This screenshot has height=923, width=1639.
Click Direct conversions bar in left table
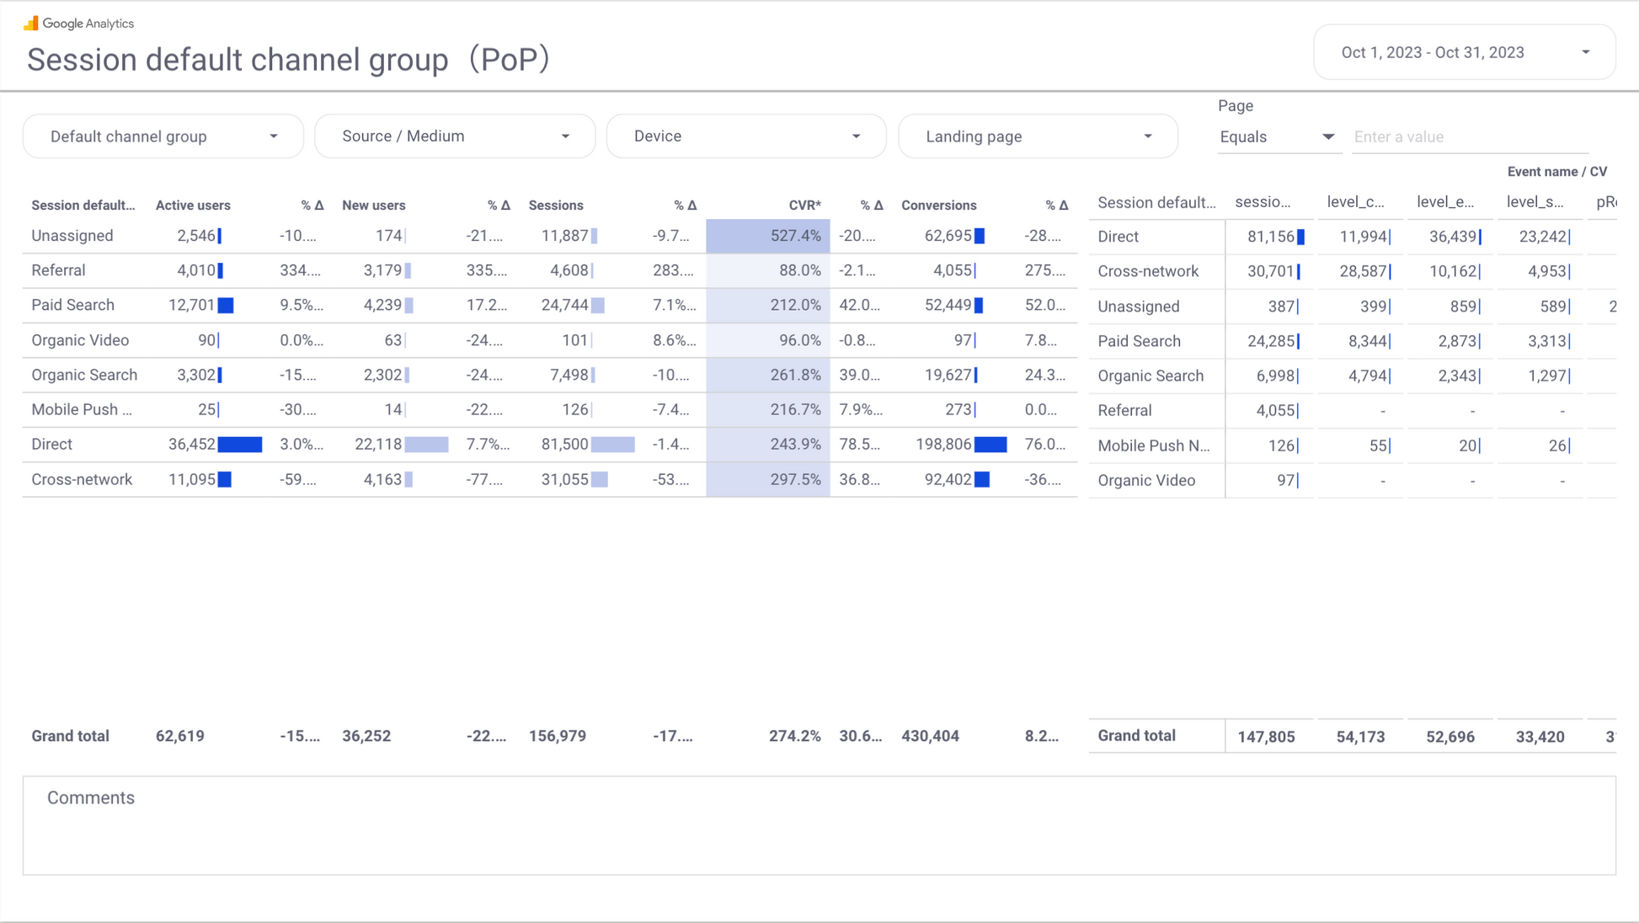(990, 444)
